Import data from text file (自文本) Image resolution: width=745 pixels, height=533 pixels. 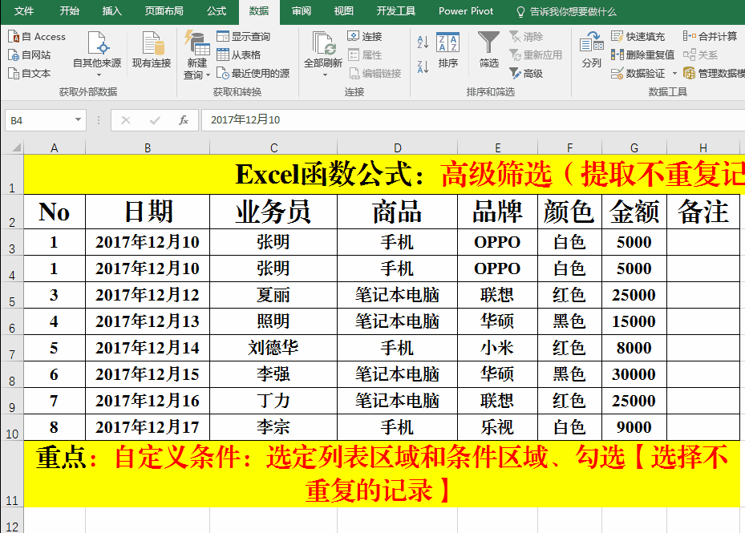click(x=30, y=73)
